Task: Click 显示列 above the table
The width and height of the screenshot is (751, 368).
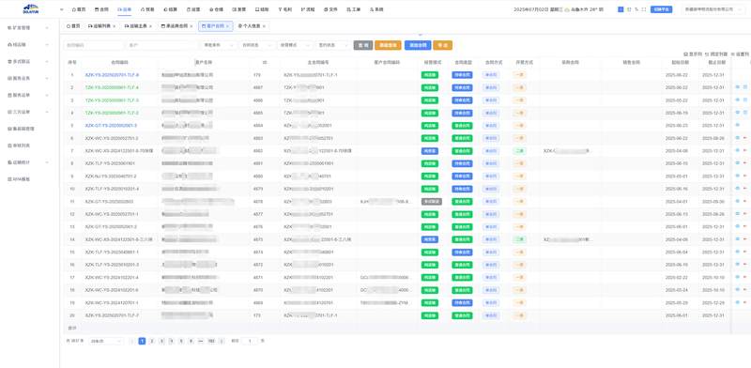Action: (693, 54)
